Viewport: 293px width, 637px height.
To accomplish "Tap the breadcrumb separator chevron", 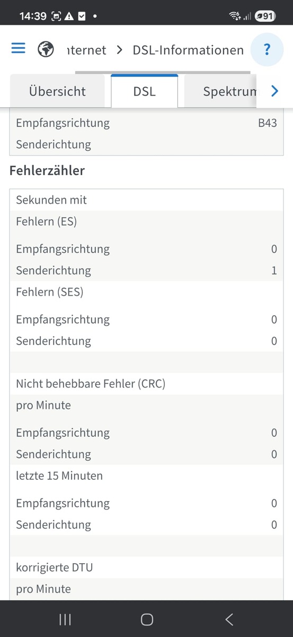I will [x=119, y=50].
